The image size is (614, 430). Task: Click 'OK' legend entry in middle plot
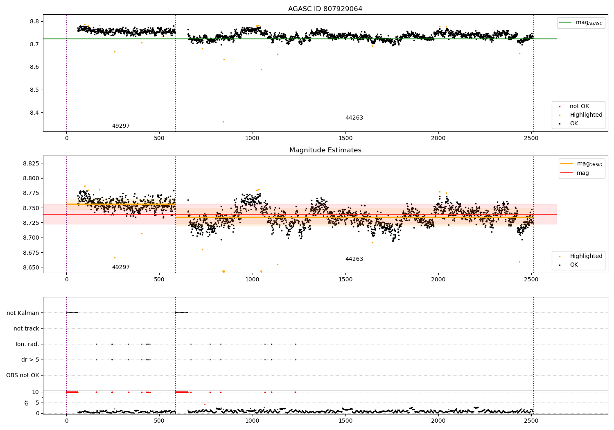pos(574,265)
